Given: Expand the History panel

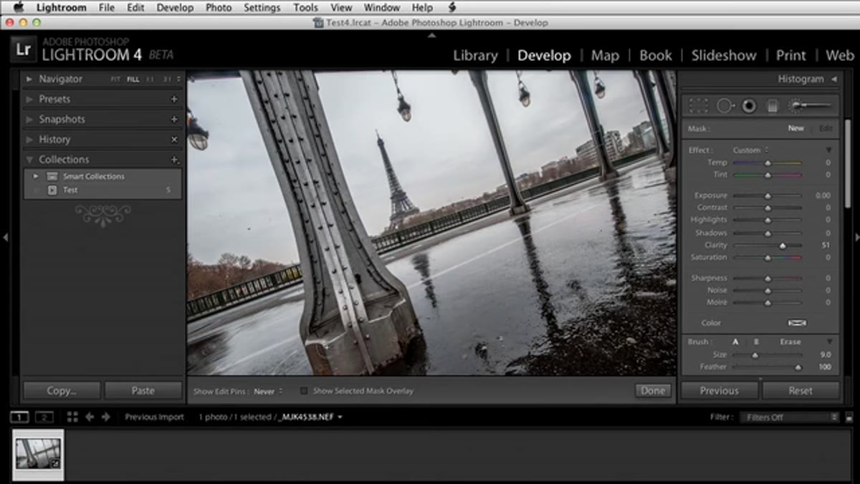Looking at the screenshot, I should (x=29, y=140).
